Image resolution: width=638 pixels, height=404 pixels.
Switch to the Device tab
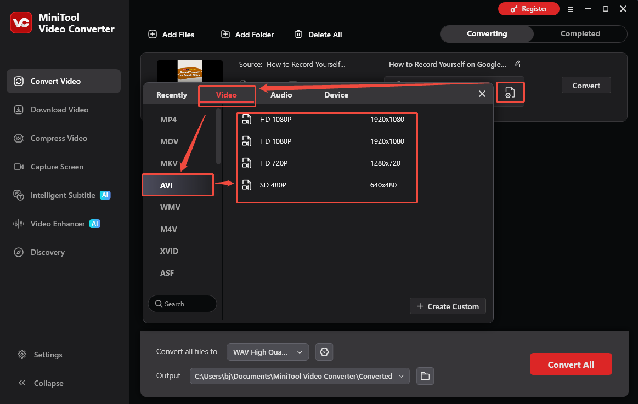[x=336, y=95]
